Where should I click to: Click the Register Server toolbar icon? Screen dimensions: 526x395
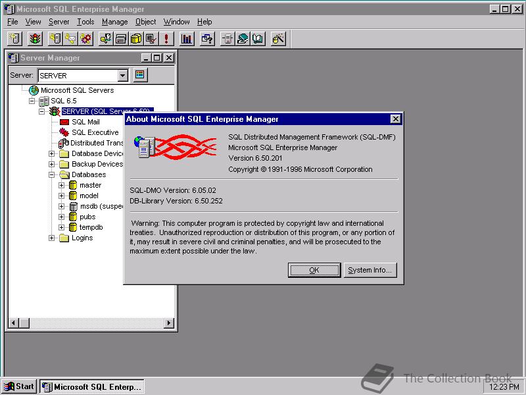[x=14, y=39]
